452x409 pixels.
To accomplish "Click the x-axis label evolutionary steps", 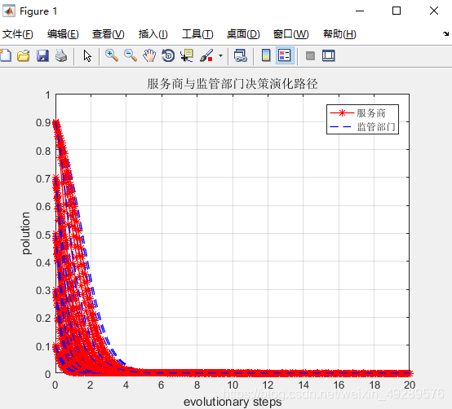I will tap(233, 402).
